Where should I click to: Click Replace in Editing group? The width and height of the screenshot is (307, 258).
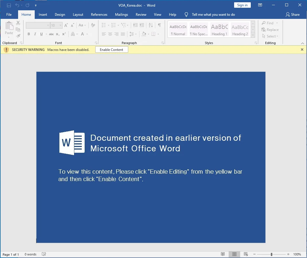coord(270,30)
